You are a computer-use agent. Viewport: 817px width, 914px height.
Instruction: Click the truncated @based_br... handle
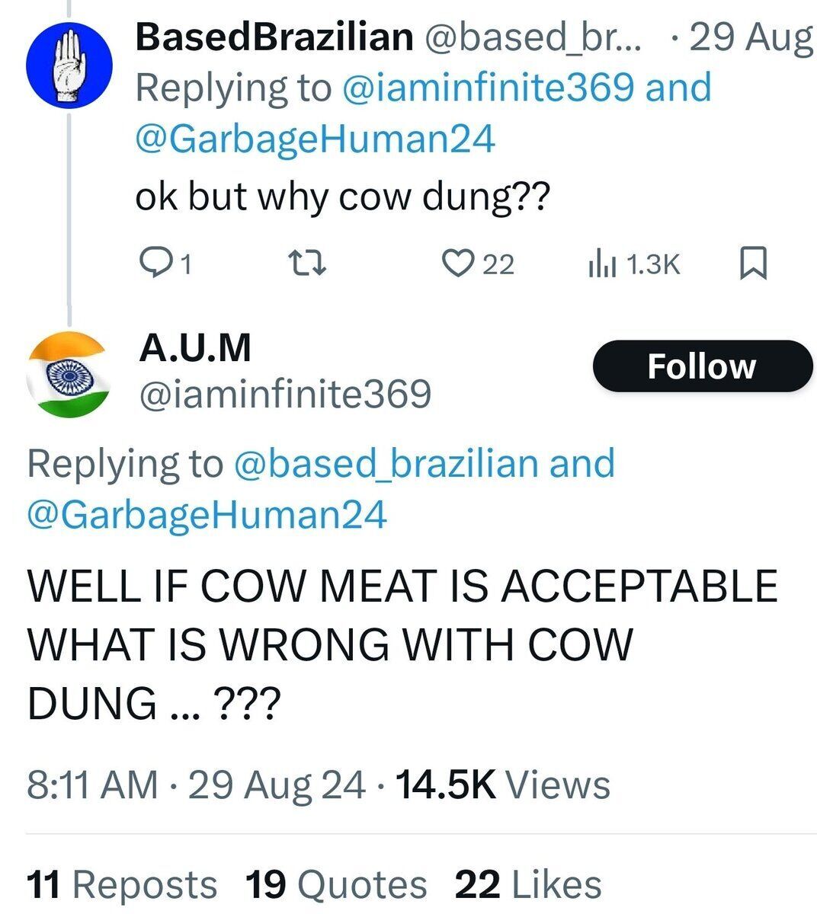point(532,37)
